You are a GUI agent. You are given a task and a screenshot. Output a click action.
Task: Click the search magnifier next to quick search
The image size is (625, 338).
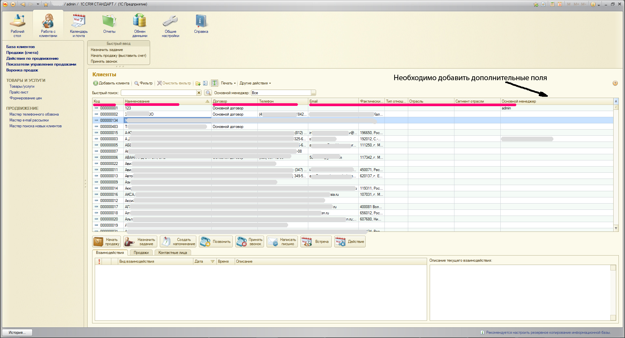coord(208,93)
